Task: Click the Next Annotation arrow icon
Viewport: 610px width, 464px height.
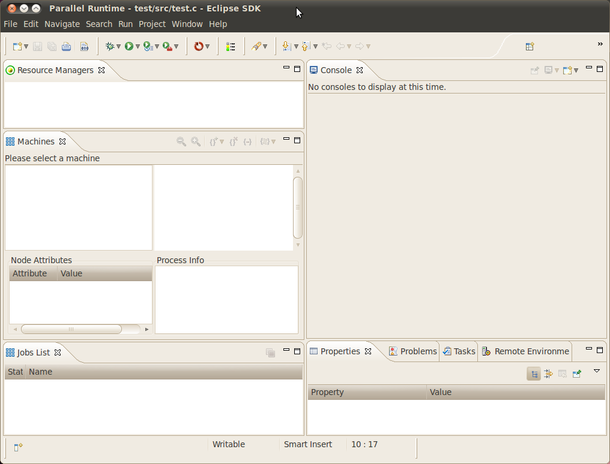Action: pos(287,47)
